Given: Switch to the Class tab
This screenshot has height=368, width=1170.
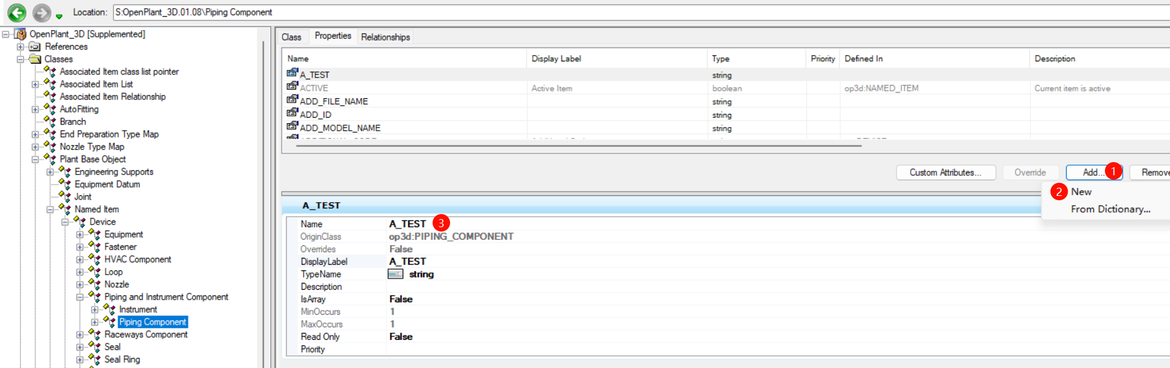Looking at the screenshot, I should (291, 37).
